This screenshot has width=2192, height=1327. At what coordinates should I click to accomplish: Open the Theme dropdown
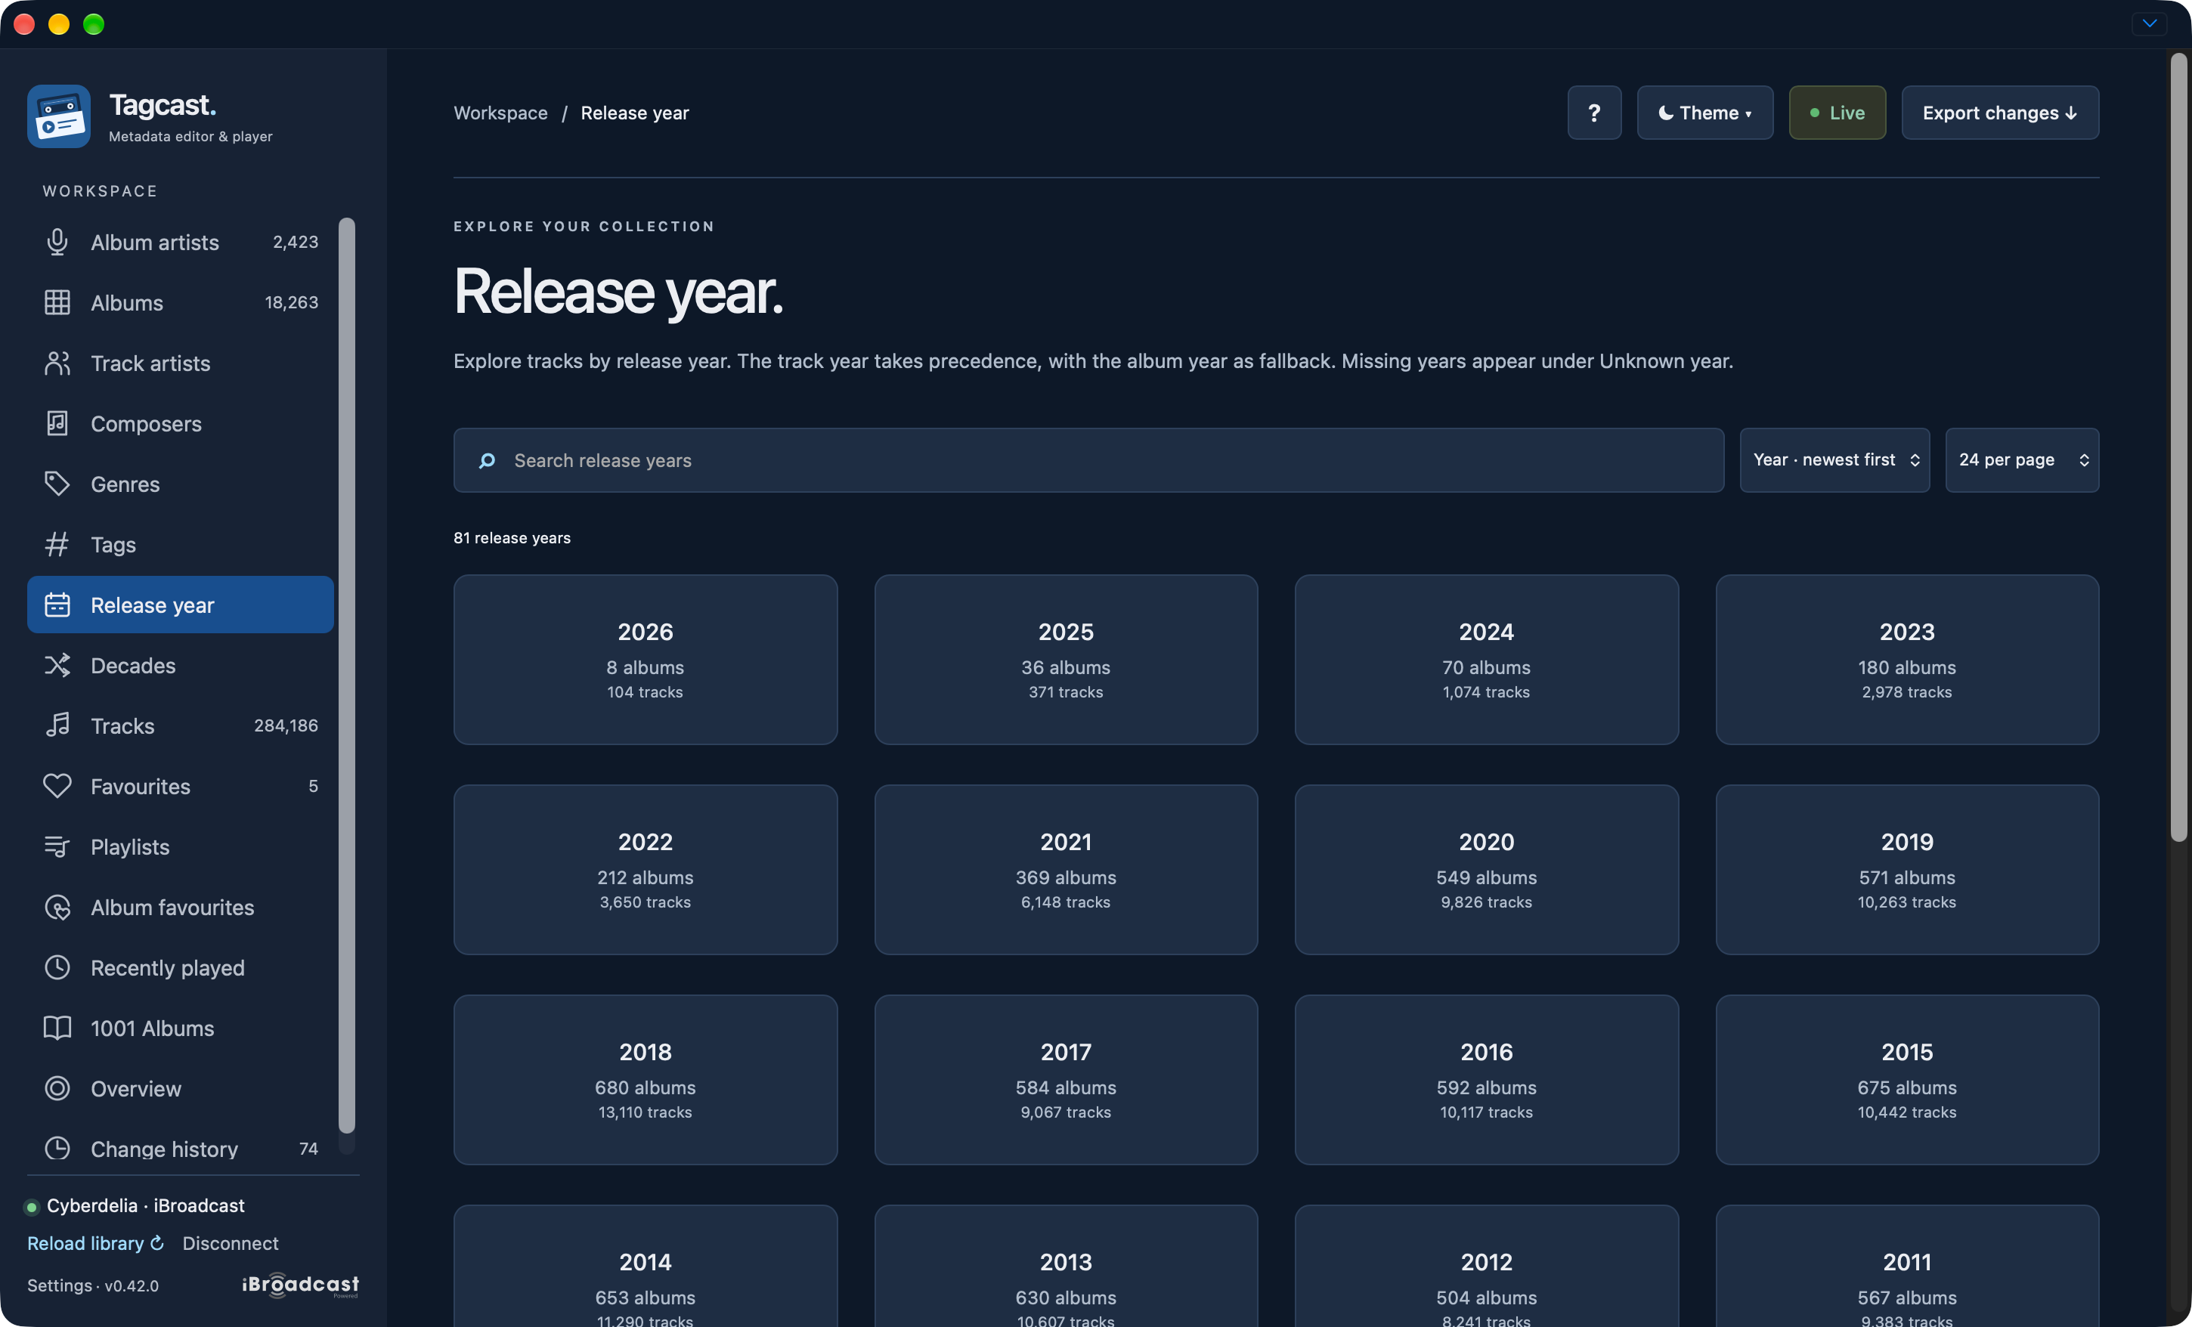[1704, 113]
